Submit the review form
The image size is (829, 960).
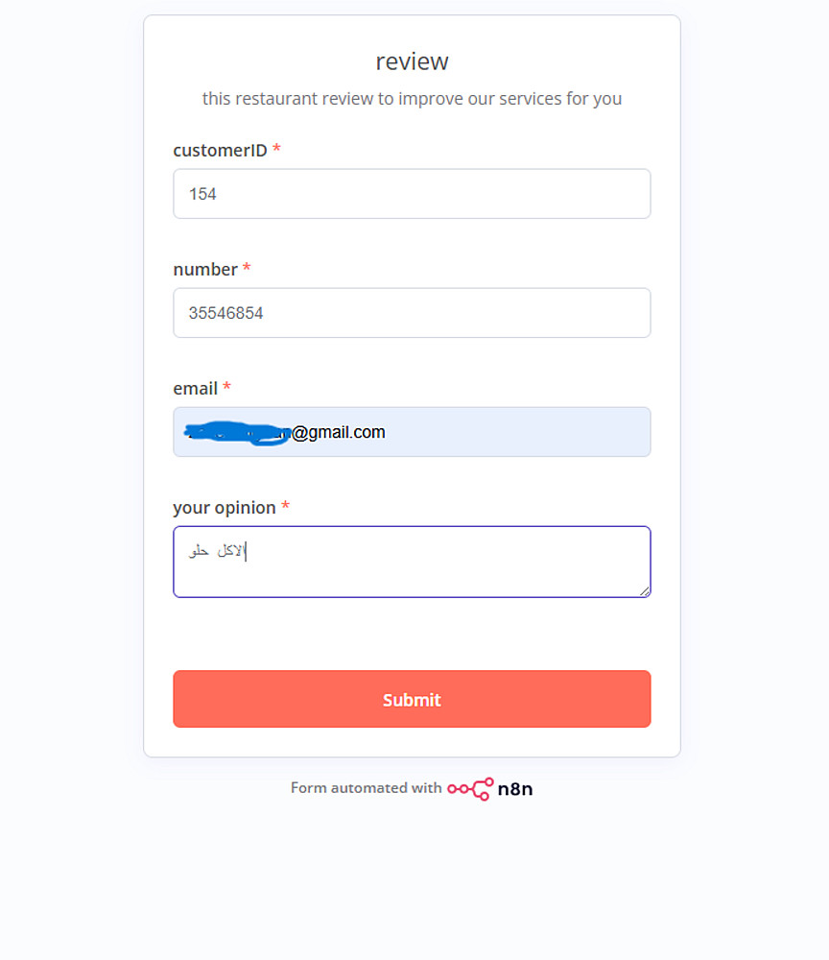point(412,699)
